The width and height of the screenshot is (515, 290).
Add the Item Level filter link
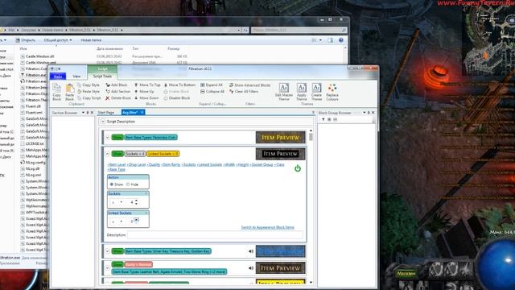[x=116, y=164]
